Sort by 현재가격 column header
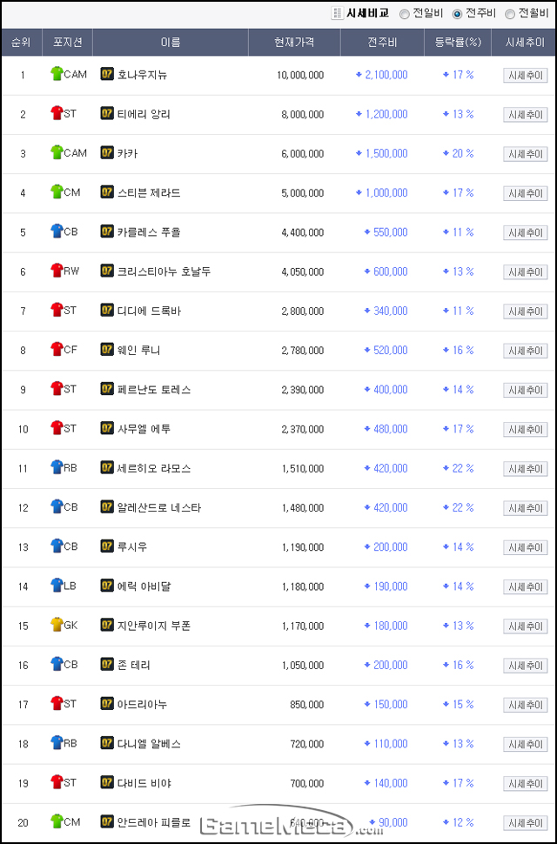This screenshot has width=557, height=844. click(294, 42)
